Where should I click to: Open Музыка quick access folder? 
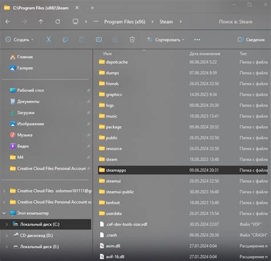tap(21, 135)
